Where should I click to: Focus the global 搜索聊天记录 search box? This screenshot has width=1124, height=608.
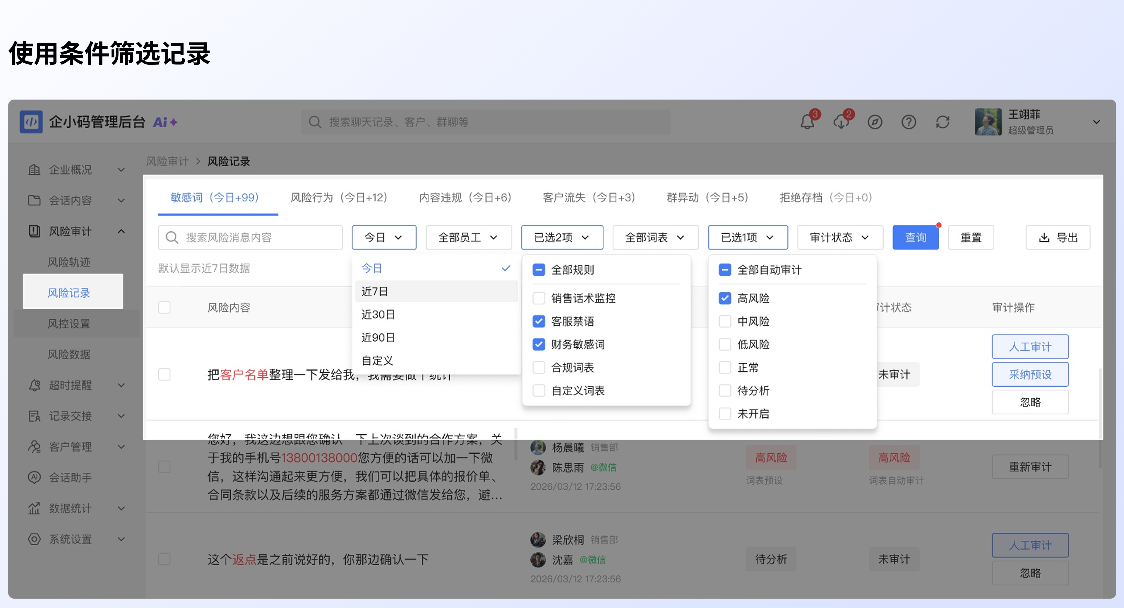tap(486, 122)
